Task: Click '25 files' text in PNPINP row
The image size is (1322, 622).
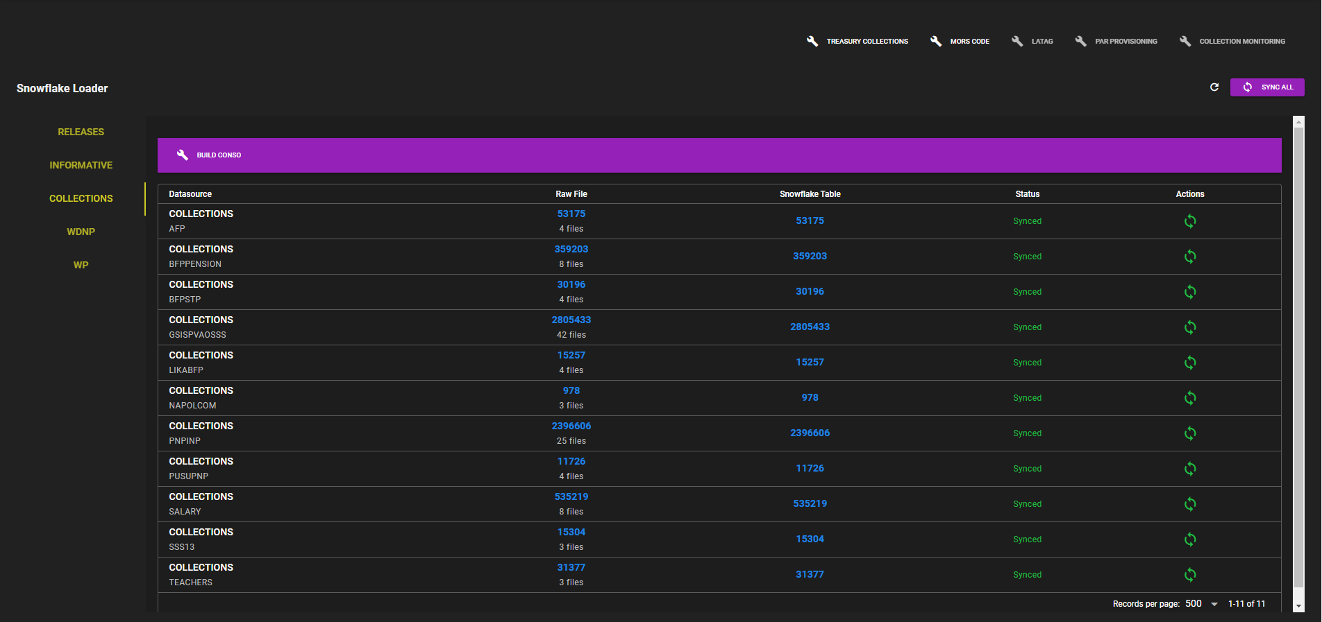Action: click(x=571, y=441)
